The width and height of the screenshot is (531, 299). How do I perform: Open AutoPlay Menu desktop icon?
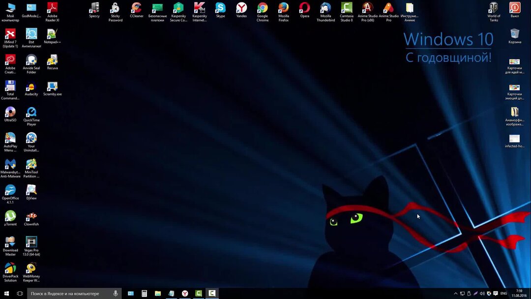(x=10, y=142)
